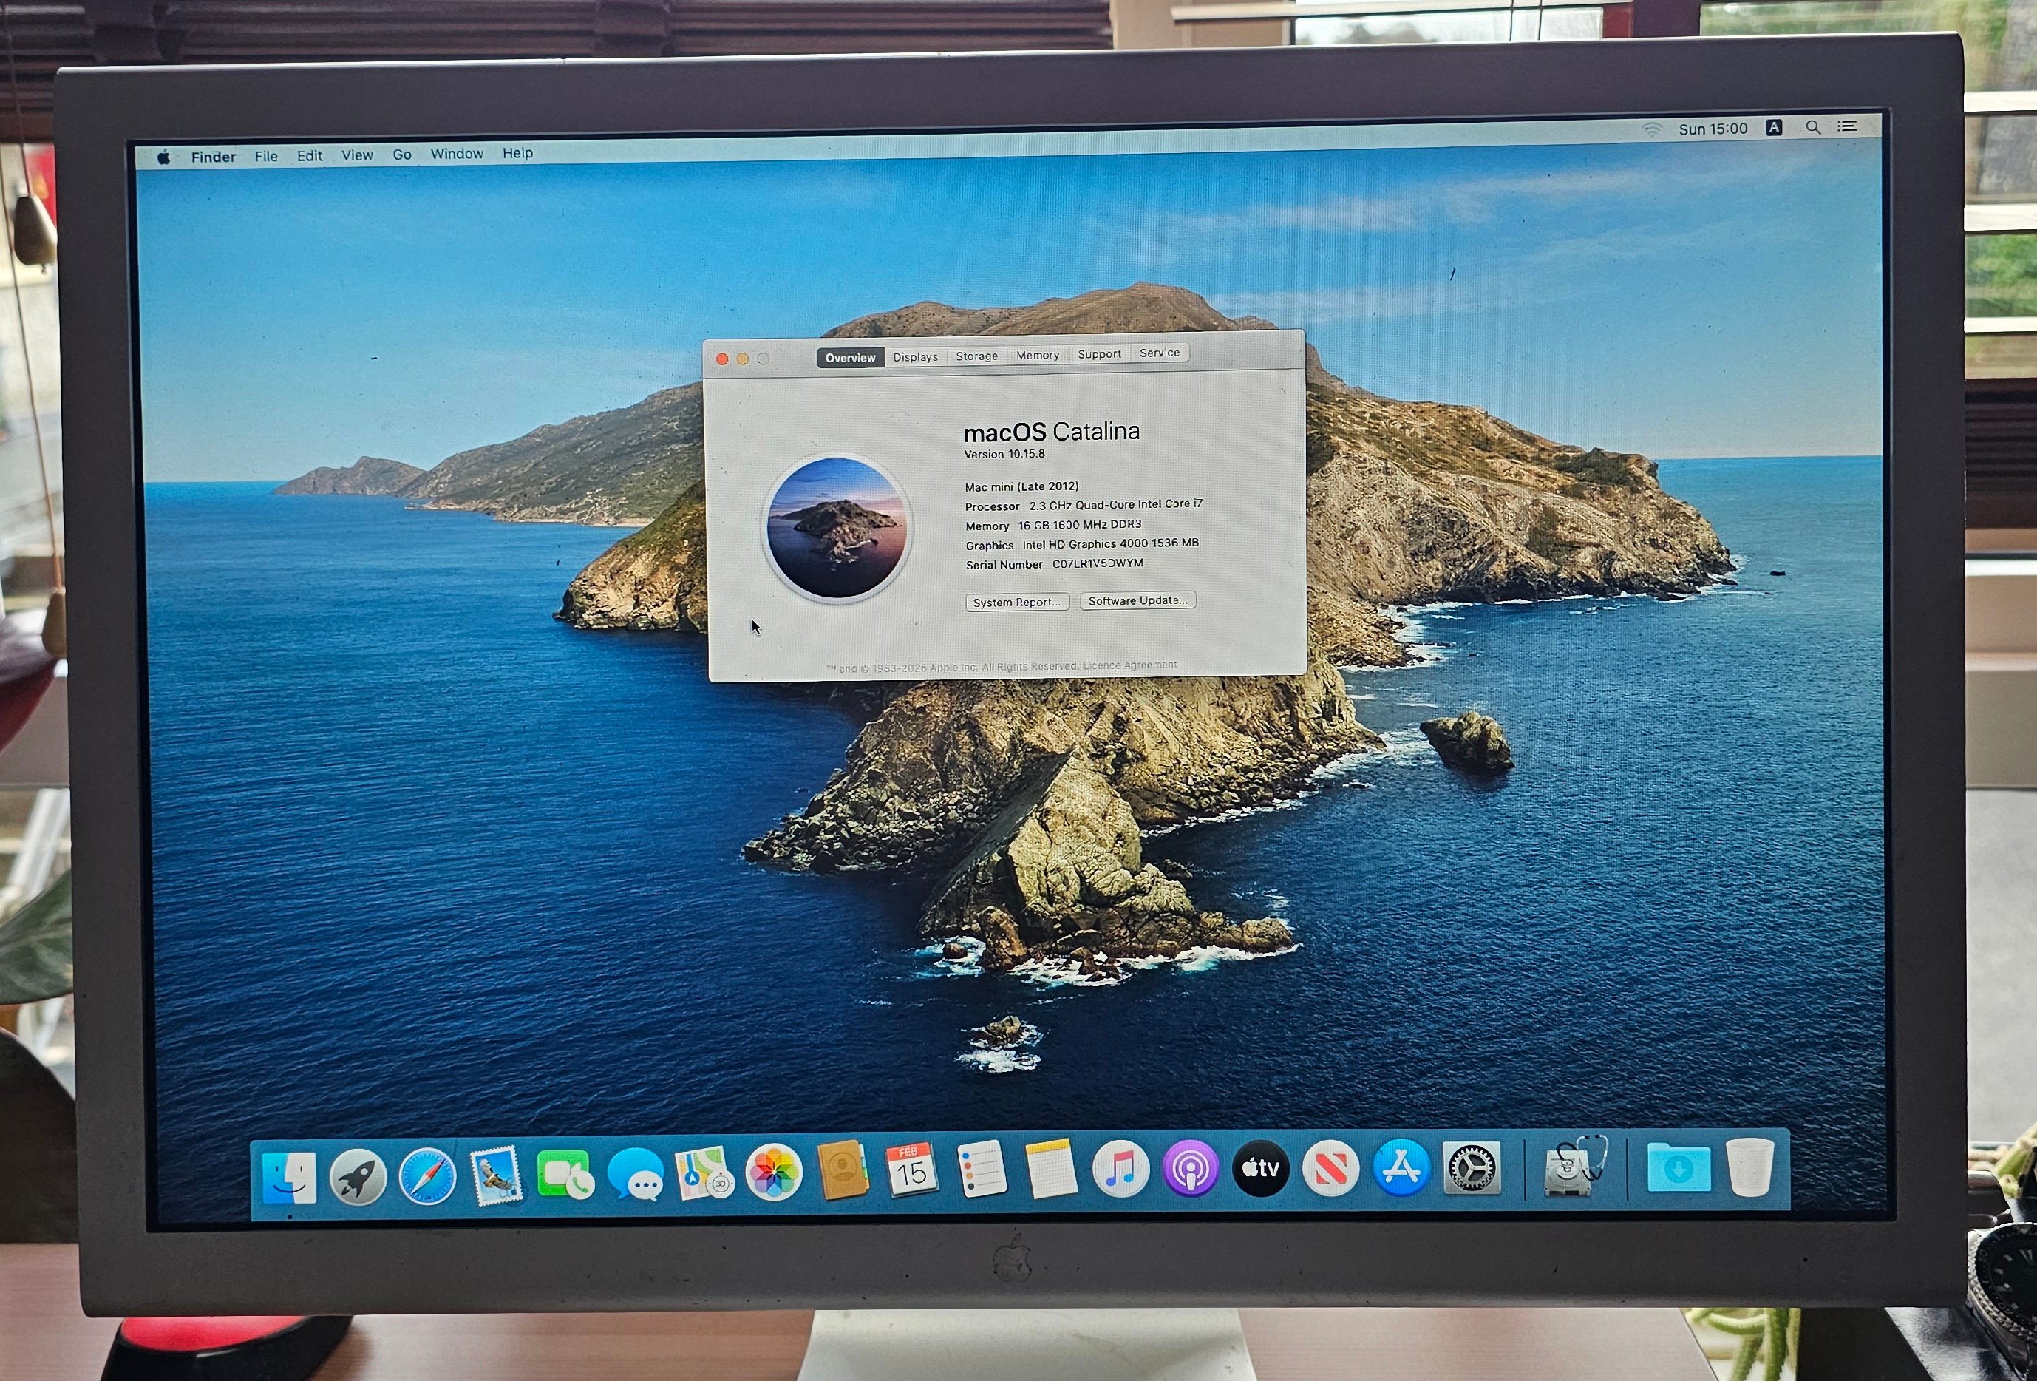Click the "macOS Catalina" heading
The width and height of the screenshot is (2037, 1381).
click(x=1052, y=432)
